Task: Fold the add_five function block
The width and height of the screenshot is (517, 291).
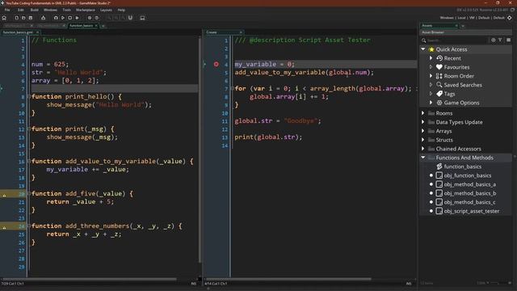Action: point(29,194)
